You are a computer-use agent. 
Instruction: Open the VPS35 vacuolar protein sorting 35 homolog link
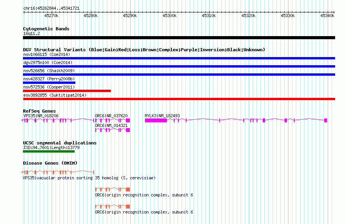(89, 178)
